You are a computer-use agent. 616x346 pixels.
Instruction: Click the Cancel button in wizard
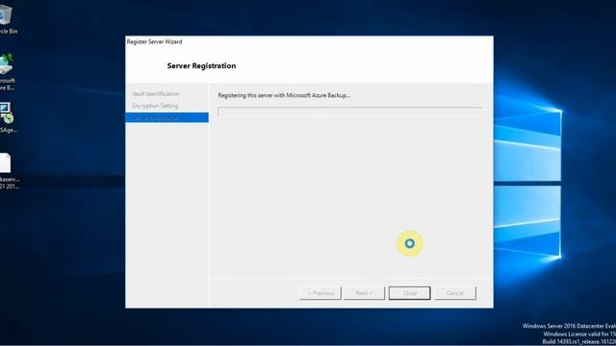[x=455, y=293]
